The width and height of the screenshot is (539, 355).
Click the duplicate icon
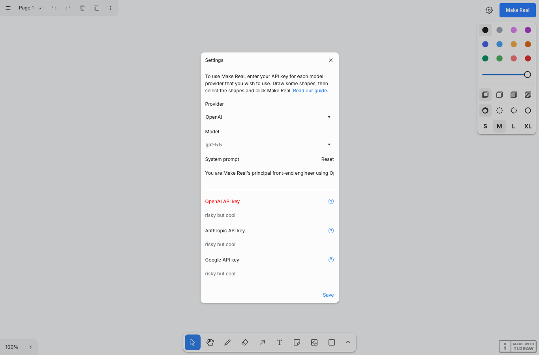click(97, 8)
